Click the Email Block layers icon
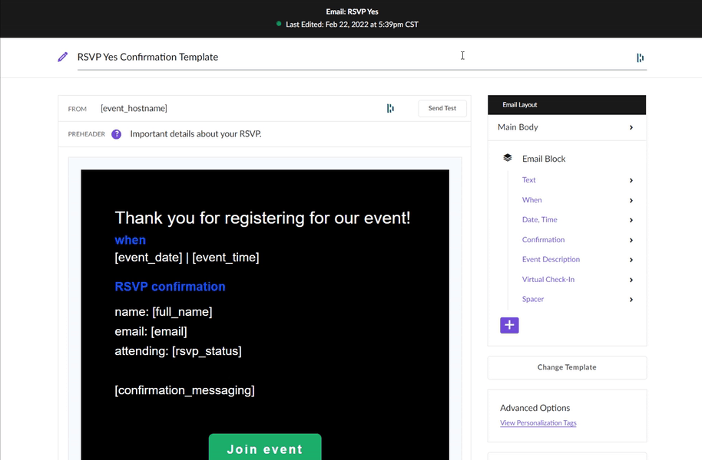Screen dimensions: 702x460 pyautogui.click(x=507, y=158)
